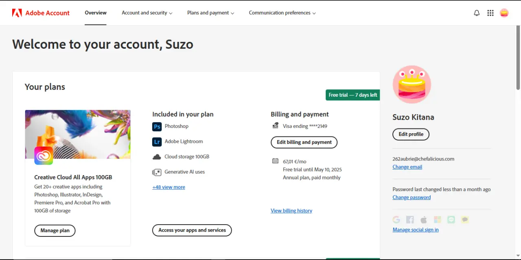Click the Creative Cloud plan banner image

click(78, 134)
